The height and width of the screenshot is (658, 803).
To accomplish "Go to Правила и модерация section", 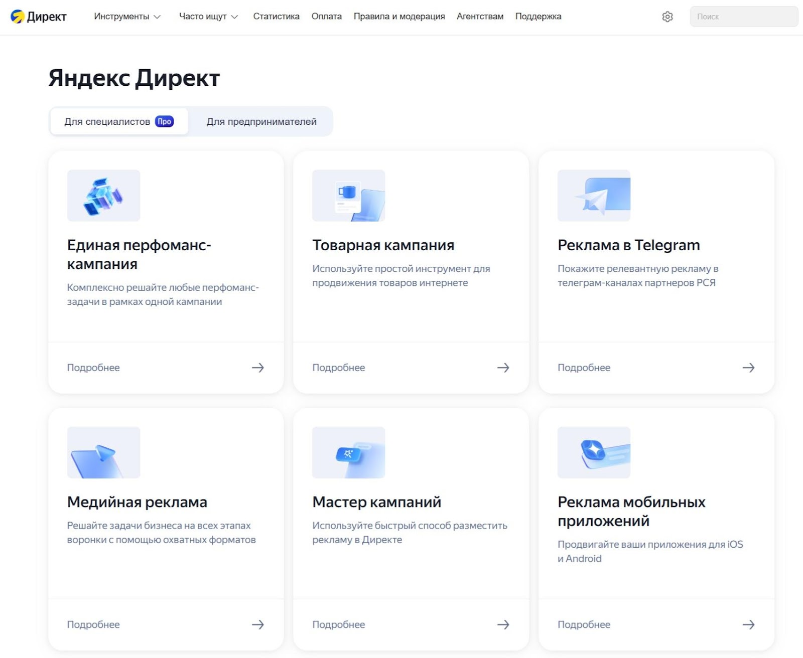I will (399, 17).
